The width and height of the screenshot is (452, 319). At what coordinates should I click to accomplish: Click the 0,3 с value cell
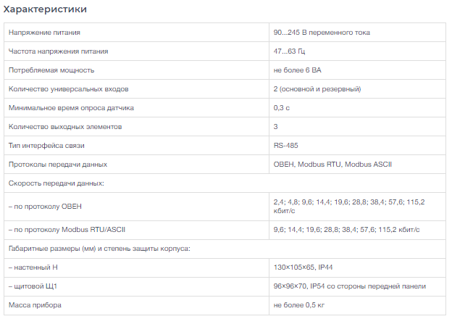(x=357, y=108)
